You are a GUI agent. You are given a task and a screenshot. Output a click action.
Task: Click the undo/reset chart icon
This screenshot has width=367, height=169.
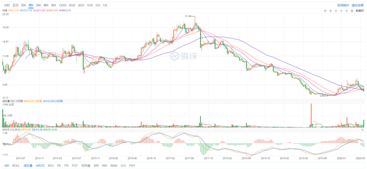click(x=325, y=11)
